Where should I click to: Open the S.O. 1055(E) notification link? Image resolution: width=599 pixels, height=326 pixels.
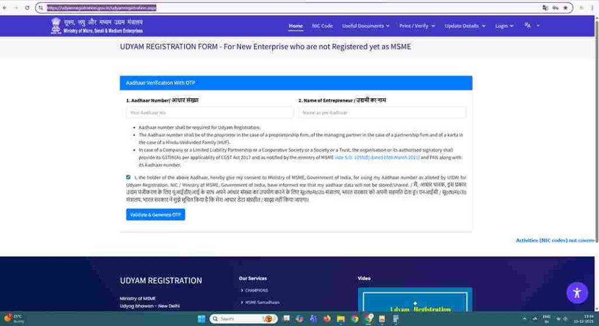point(377,157)
